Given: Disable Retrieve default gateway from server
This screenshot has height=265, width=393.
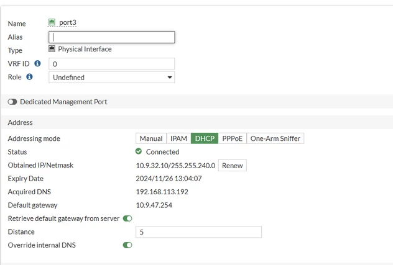Looking at the screenshot, I should [127, 218].
